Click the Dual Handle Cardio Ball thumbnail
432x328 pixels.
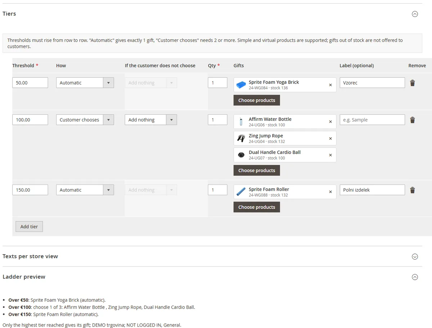[241, 155]
